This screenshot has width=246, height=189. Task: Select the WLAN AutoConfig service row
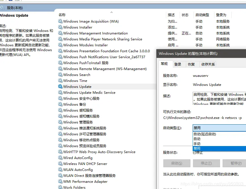[107, 170]
